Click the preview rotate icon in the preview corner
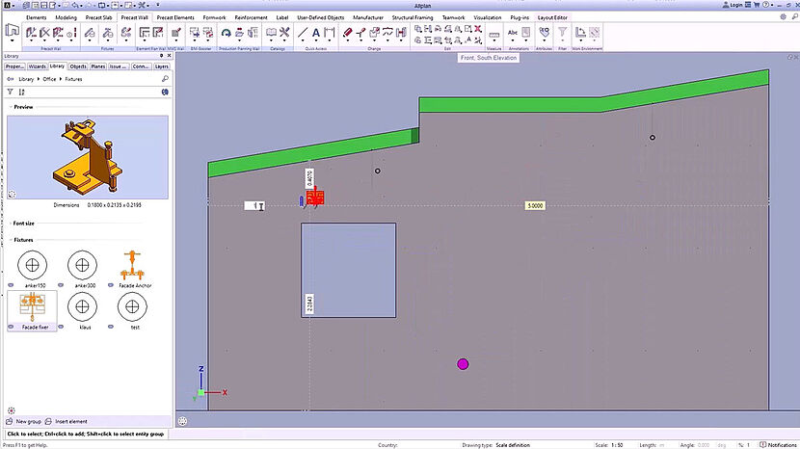Viewport: 800px width, 449px height. coord(12,195)
